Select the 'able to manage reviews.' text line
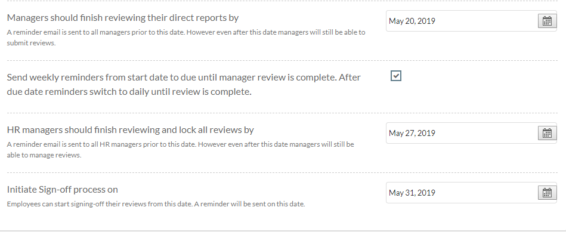Screen dimensions: 566x232 tap(44, 155)
